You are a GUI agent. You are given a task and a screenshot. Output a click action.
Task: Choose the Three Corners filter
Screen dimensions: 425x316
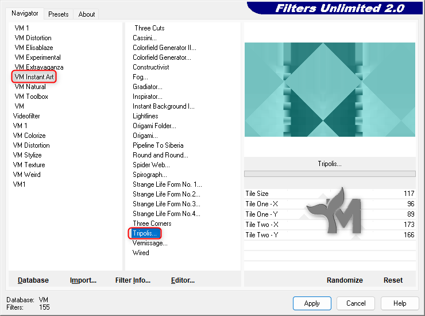[x=152, y=223]
